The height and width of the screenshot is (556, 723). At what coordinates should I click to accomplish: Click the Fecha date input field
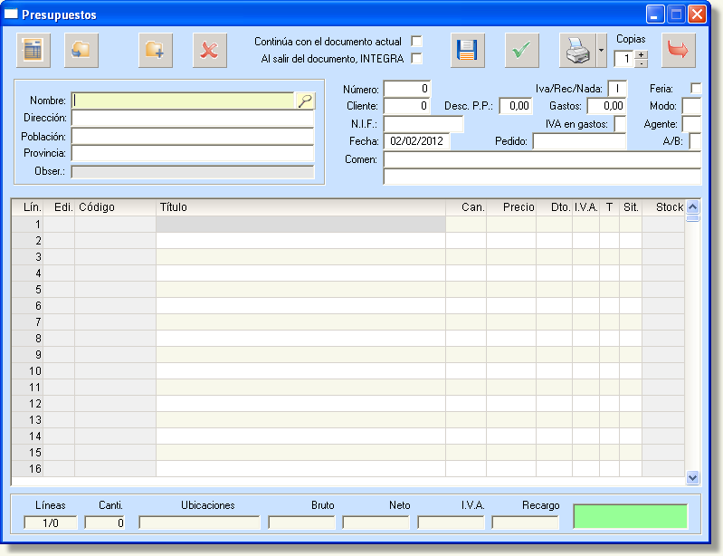pos(416,141)
